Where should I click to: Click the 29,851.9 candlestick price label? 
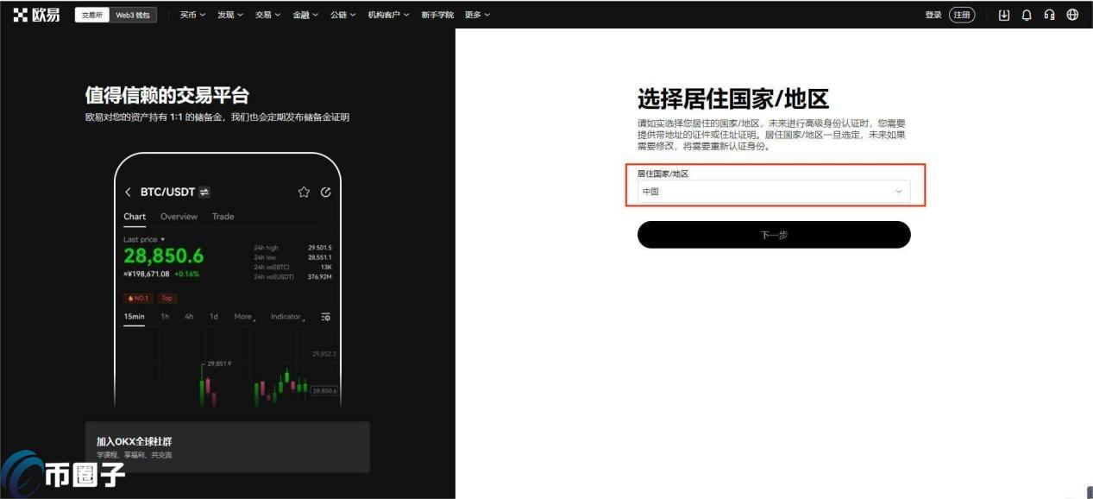[219, 363]
